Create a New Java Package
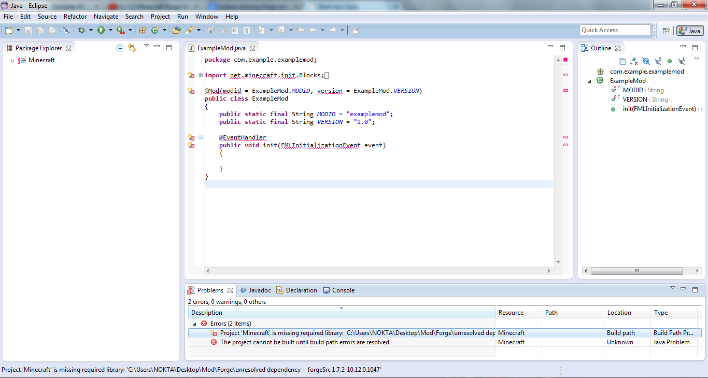Image resolution: width=708 pixels, height=378 pixels. (143, 30)
